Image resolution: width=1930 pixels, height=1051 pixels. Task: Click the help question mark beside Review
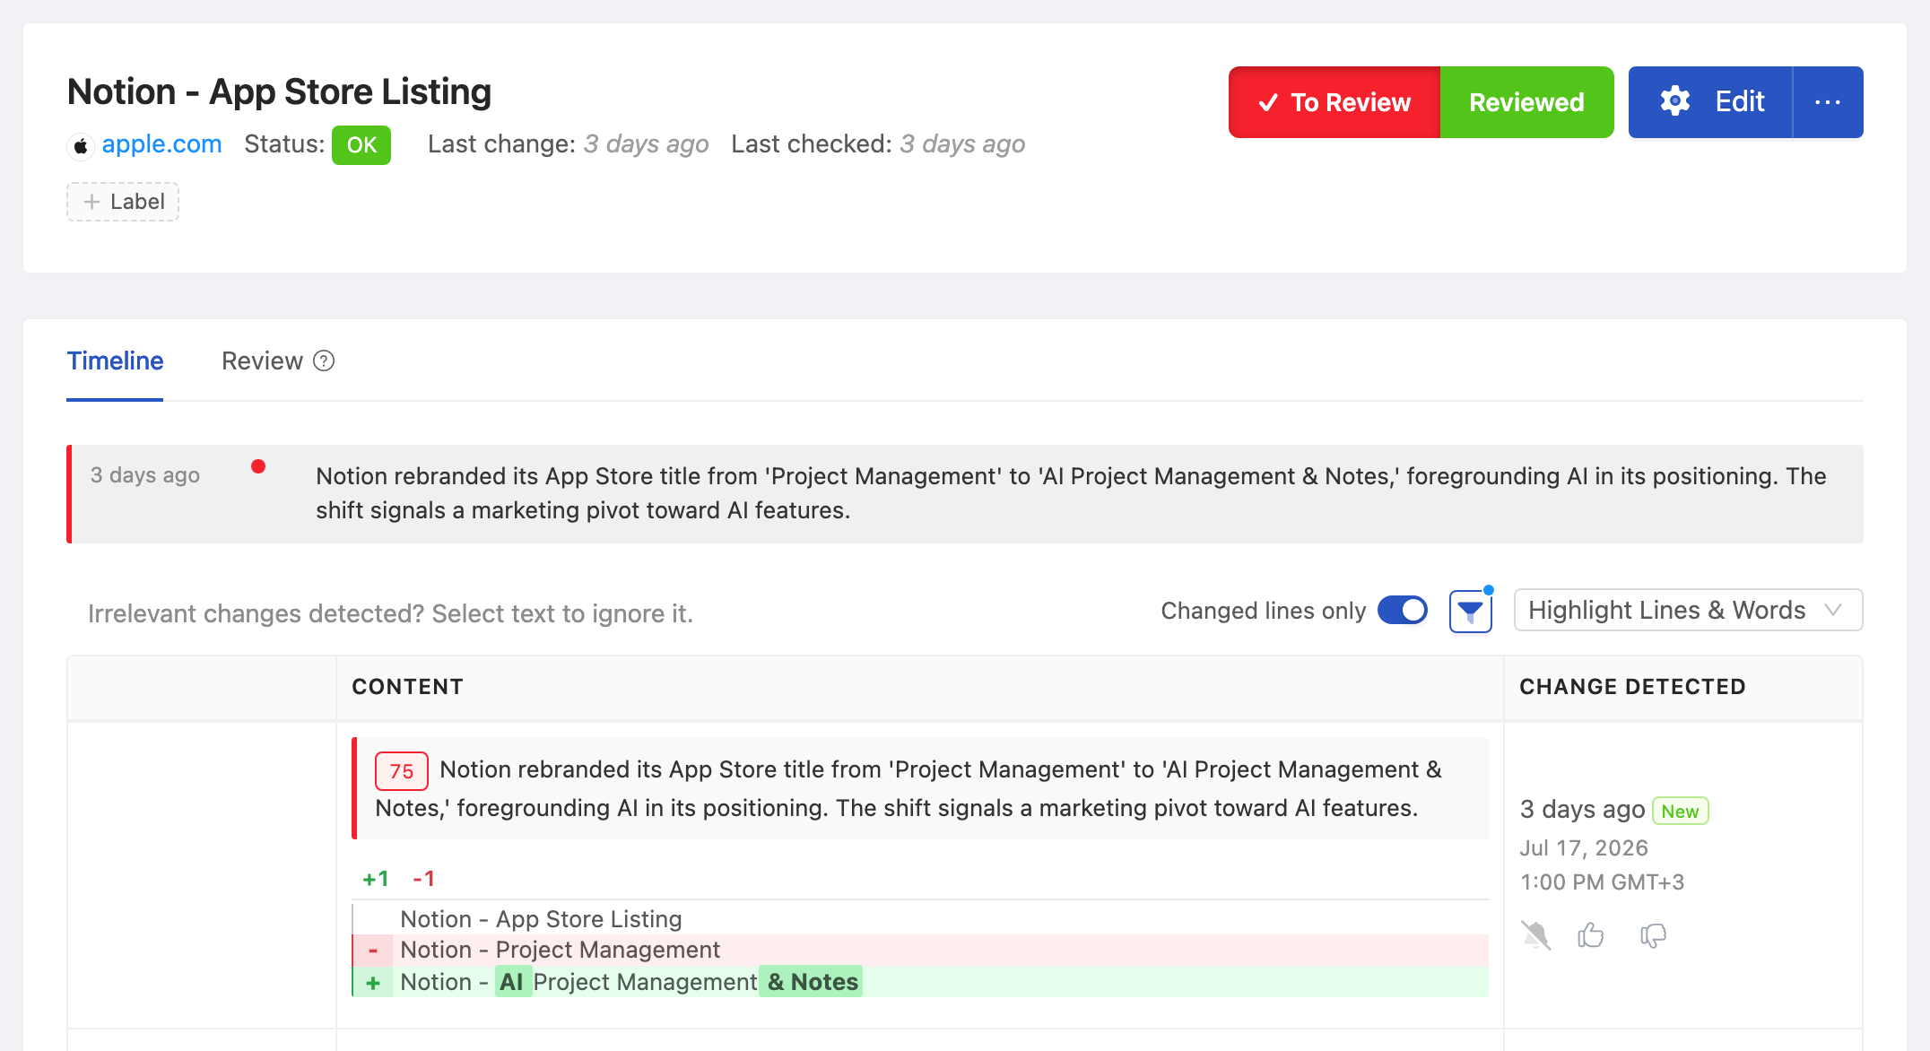(324, 360)
